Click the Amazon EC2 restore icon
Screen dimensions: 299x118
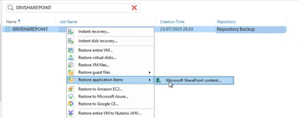[71, 89]
